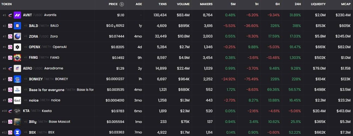Sort by the LIQUIDITY column header
353x136 pixels.
tap(318, 4)
